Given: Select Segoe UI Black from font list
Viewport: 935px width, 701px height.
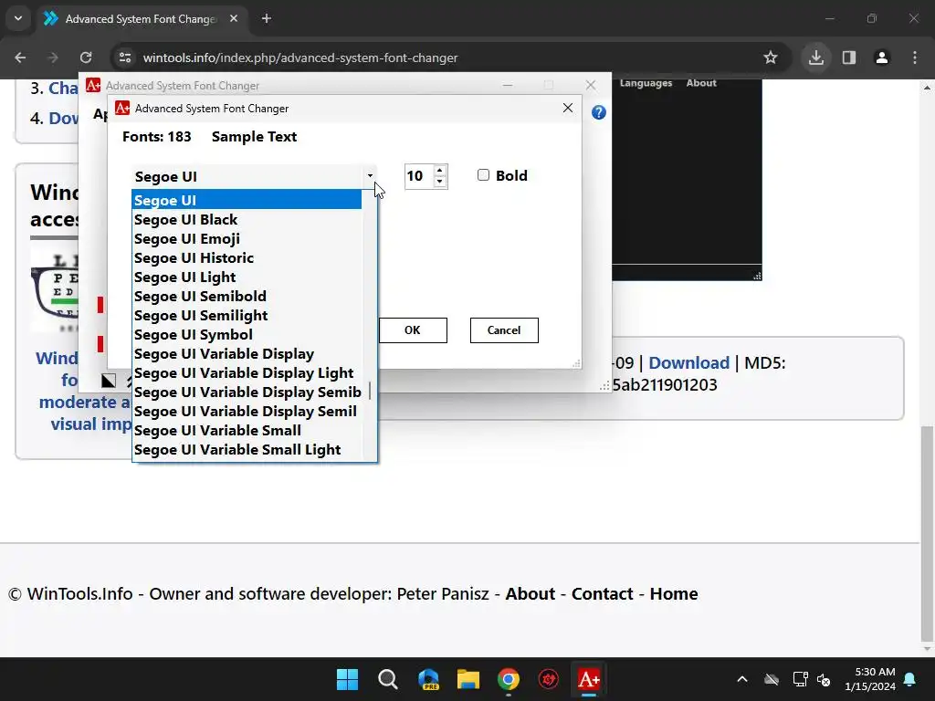Looking at the screenshot, I should 247,219.
